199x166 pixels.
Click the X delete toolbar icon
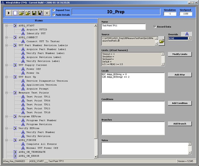(47, 13)
